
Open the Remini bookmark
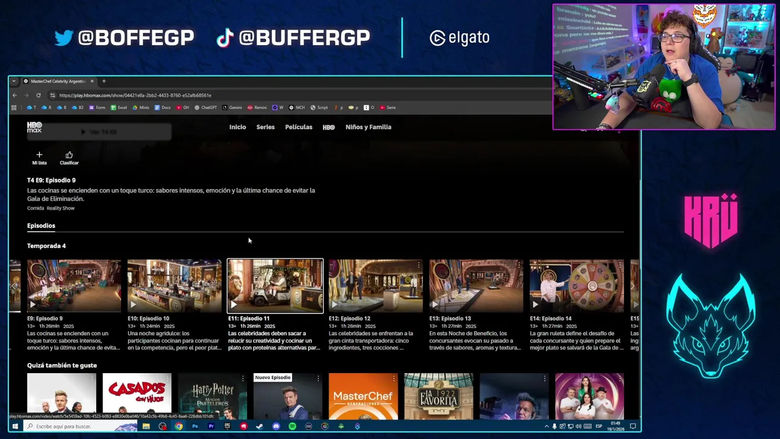257,107
